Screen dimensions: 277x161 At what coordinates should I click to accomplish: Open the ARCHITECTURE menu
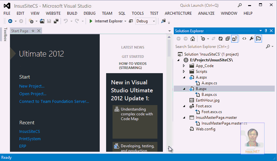click(x=178, y=13)
